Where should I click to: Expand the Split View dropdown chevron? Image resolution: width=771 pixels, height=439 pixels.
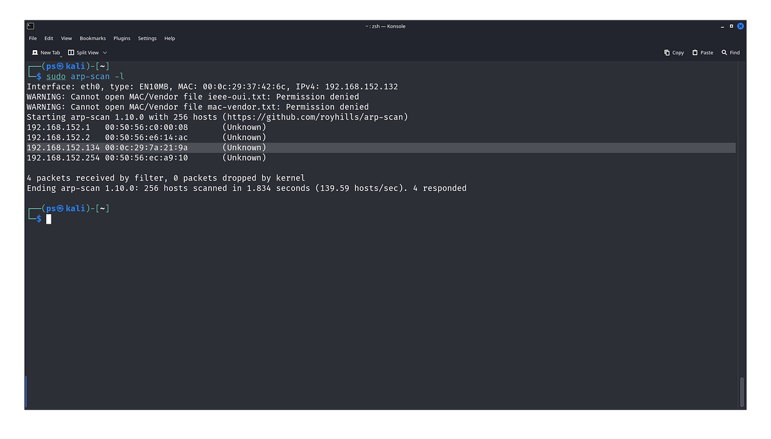[104, 53]
